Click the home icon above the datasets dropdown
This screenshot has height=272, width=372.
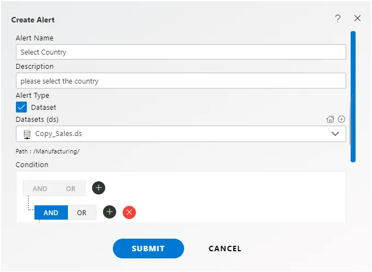click(330, 119)
